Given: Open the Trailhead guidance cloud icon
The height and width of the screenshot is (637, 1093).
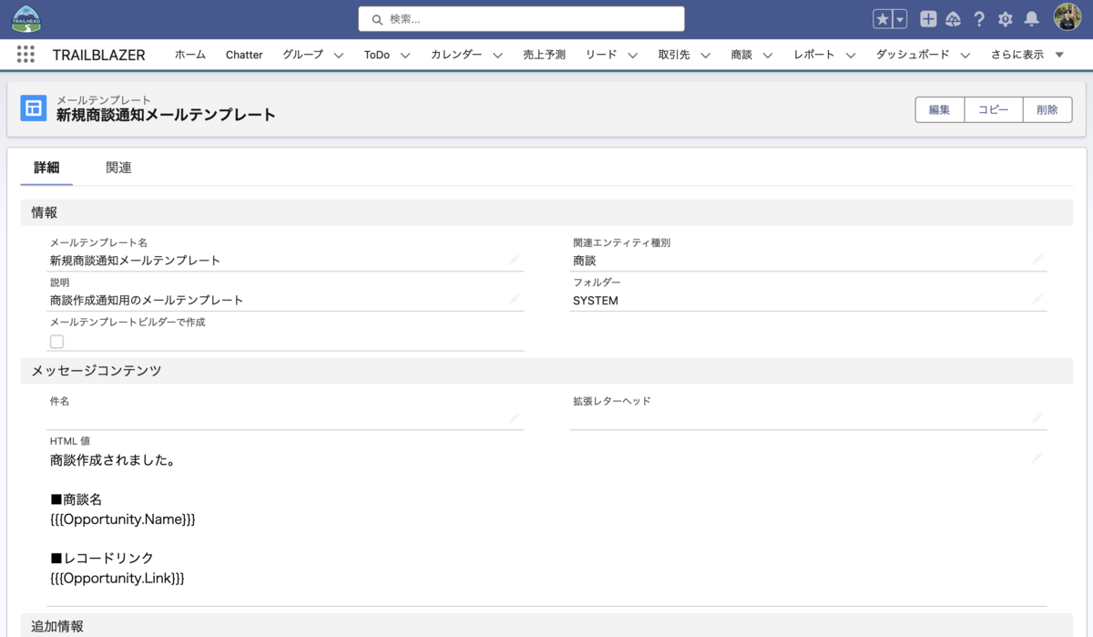Looking at the screenshot, I should coord(954,19).
